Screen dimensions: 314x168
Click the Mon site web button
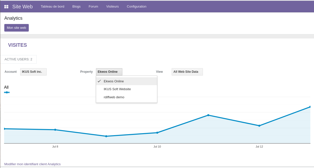[x=16, y=28]
